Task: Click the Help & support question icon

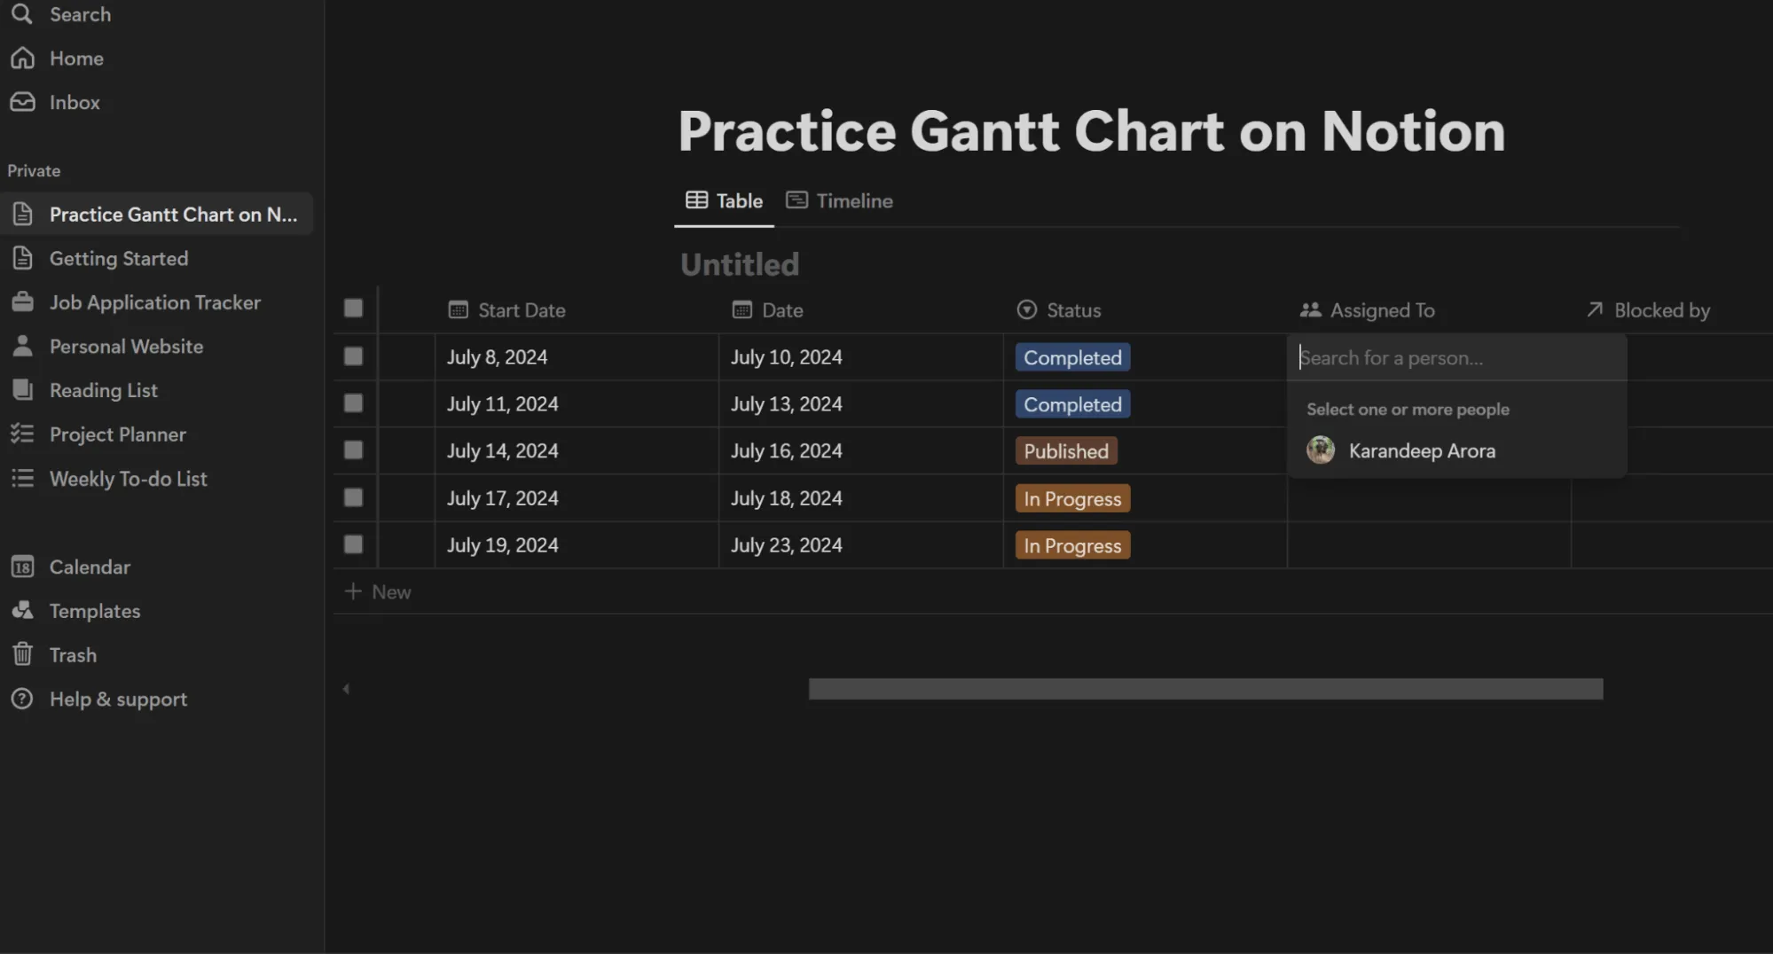Action: click(22, 699)
